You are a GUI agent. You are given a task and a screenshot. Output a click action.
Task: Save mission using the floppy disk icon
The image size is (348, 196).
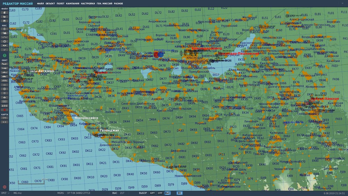5,21
